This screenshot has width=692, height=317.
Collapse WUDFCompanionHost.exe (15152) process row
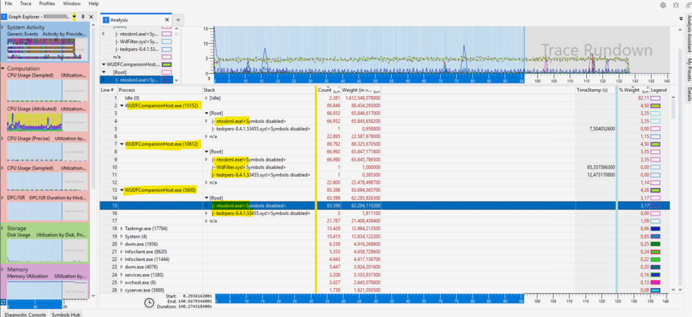[122, 106]
